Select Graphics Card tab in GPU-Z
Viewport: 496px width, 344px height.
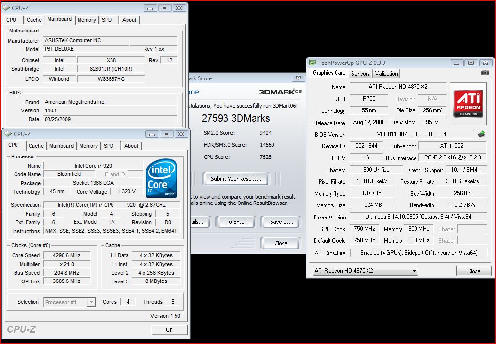point(329,73)
